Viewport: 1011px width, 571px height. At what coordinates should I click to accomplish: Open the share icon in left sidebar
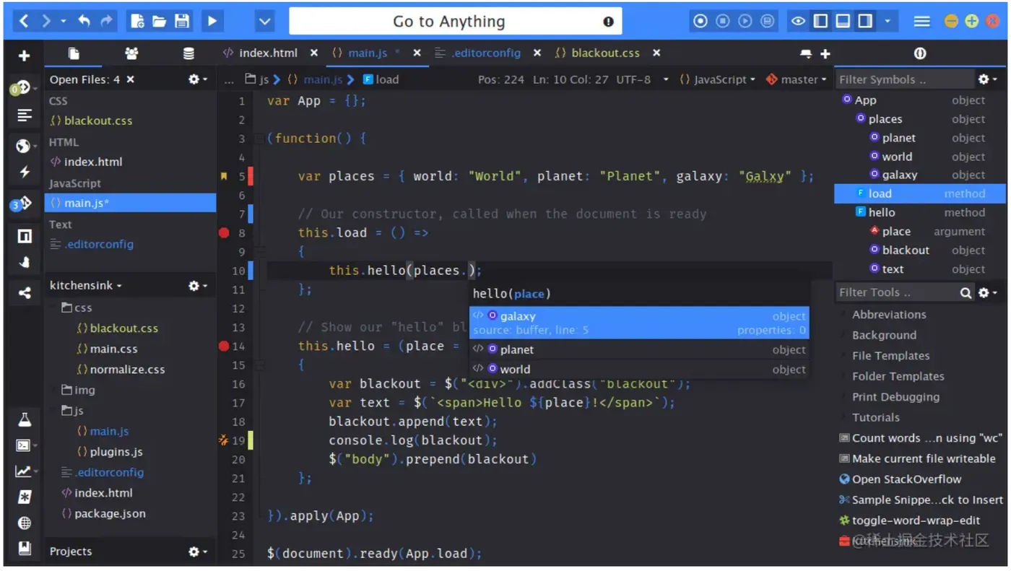(x=25, y=292)
